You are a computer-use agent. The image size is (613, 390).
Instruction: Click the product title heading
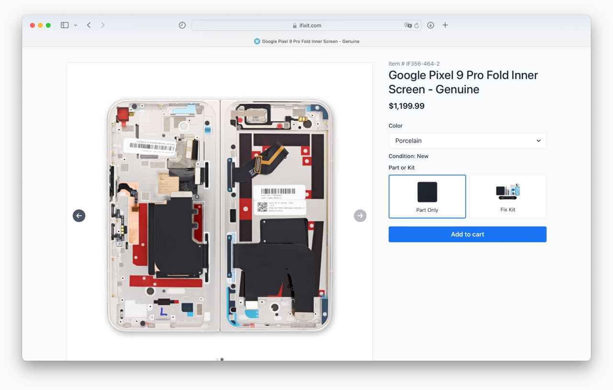tap(463, 82)
